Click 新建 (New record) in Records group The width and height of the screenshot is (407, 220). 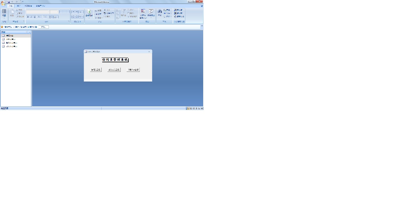click(x=98, y=10)
